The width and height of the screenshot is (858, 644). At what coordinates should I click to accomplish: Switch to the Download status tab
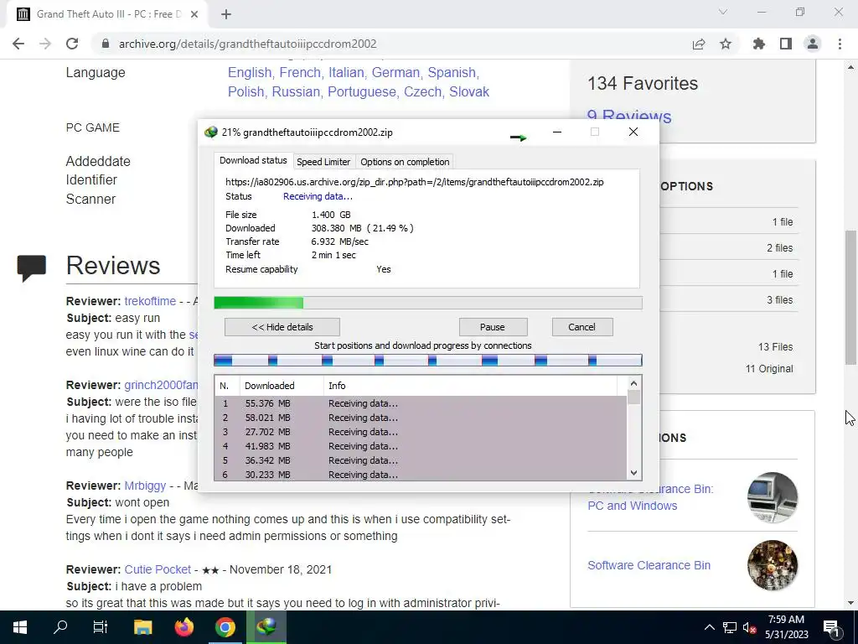253,160
